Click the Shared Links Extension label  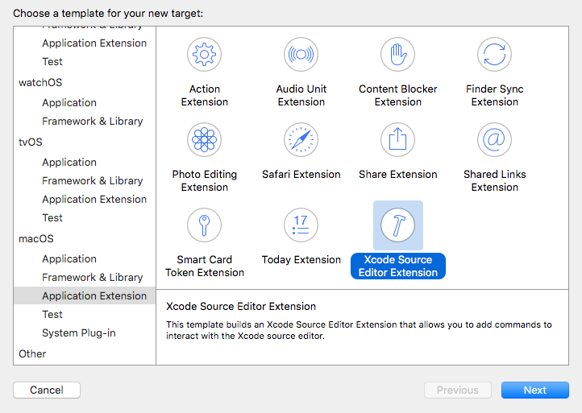pyautogui.click(x=494, y=180)
